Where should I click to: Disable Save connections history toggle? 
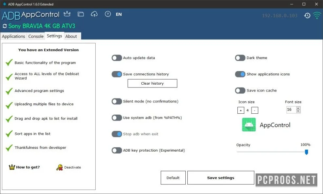tap(117, 74)
